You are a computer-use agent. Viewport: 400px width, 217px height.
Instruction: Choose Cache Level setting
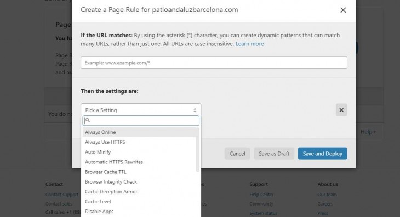139,202
